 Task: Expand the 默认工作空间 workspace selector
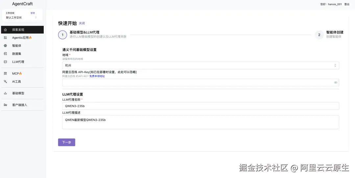tap(22, 18)
